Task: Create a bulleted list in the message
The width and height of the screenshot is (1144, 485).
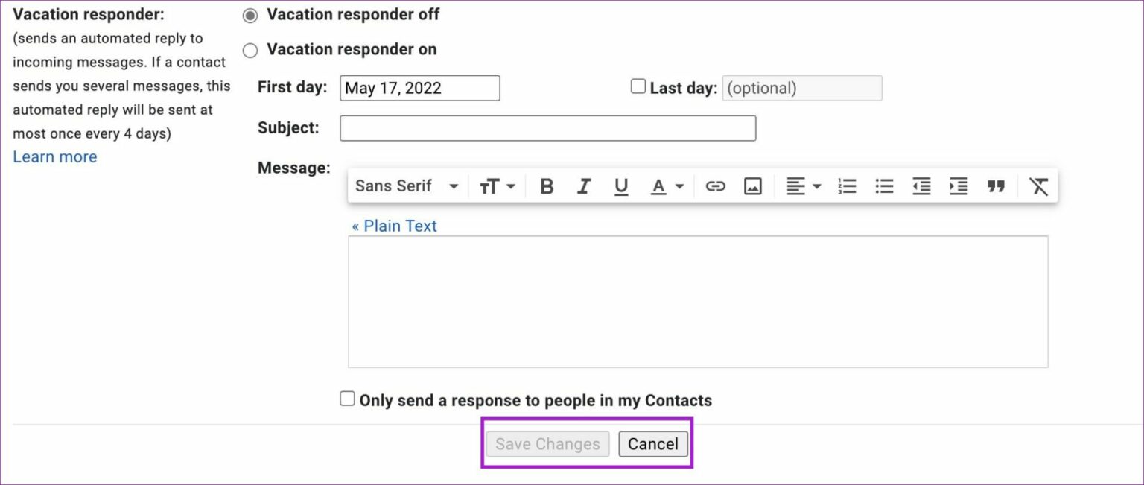Action: pyautogui.click(x=884, y=186)
